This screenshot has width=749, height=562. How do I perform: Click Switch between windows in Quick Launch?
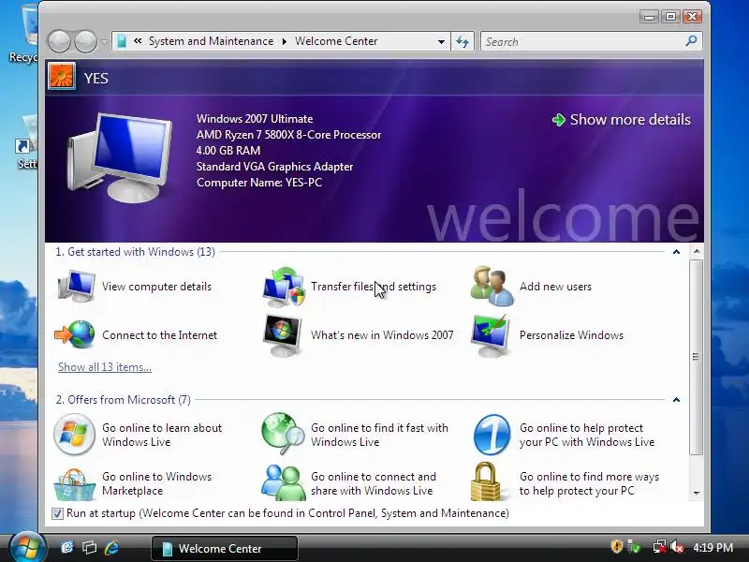click(x=89, y=548)
